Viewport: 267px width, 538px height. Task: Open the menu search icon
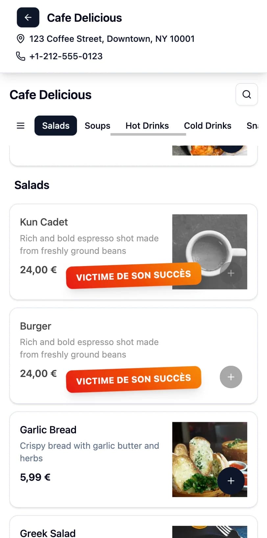[247, 94]
